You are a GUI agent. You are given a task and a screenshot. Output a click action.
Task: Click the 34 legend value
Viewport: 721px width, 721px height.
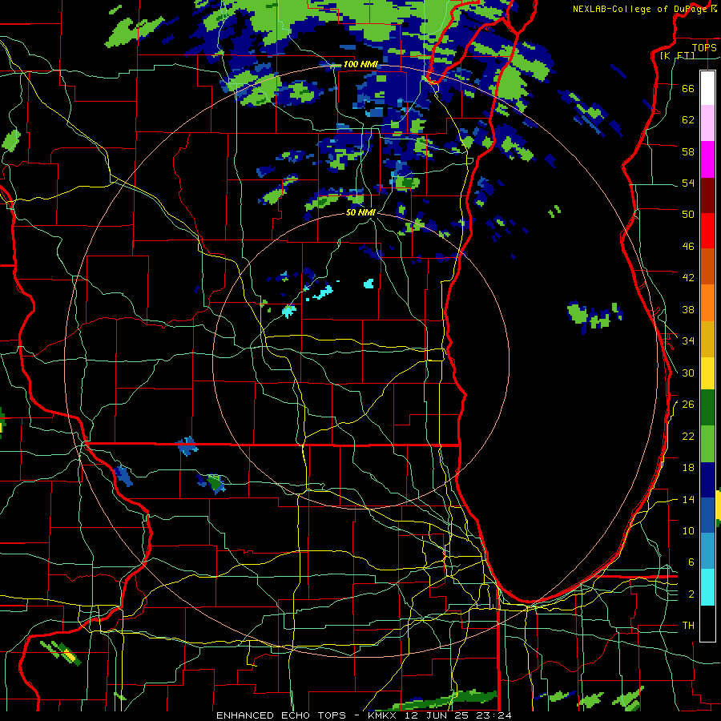pyautogui.click(x=688, y=341)
